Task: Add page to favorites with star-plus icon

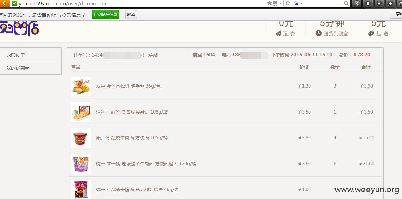Action: click(270, 3)
